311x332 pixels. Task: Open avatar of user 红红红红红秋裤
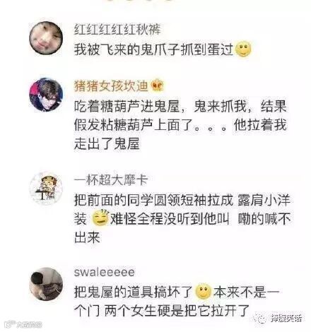pos(46,38)
